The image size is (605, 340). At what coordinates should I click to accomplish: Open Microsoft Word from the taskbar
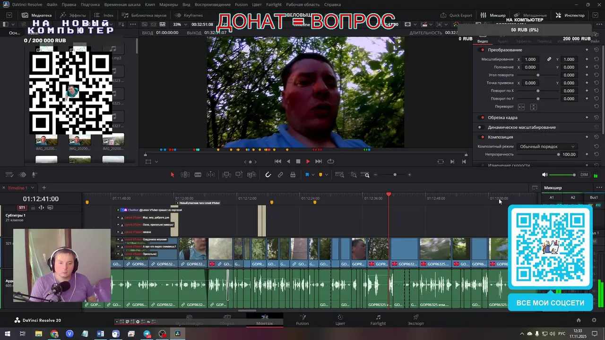pyautogui.click(x=100, y=334)
